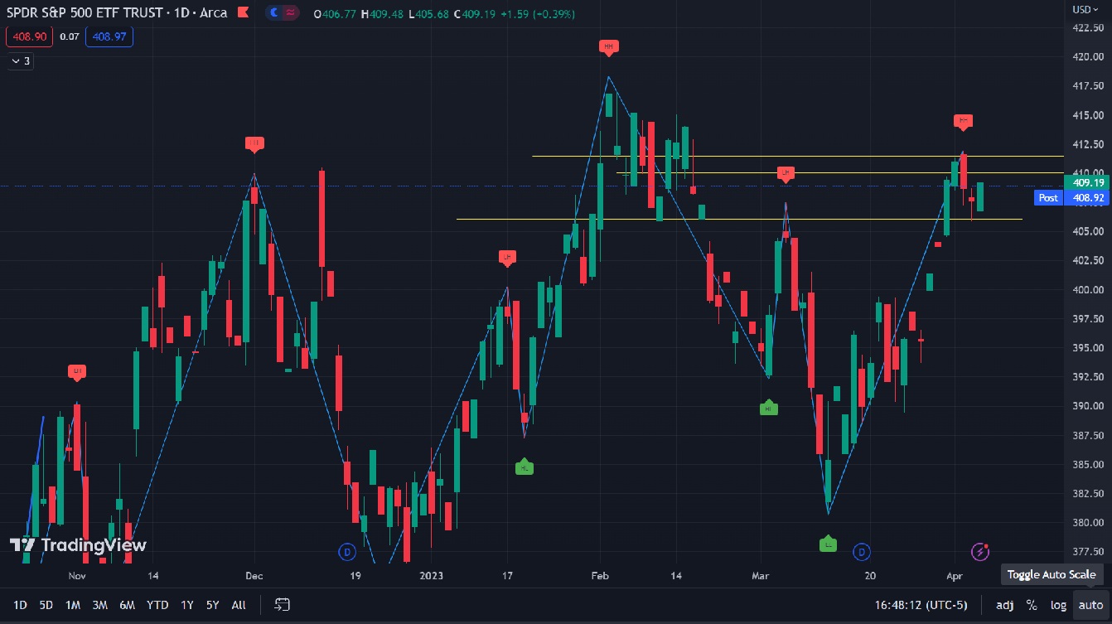Toggle the log scale option
The height and width of the screenshot is (624, 1112).
(1058, 605)
